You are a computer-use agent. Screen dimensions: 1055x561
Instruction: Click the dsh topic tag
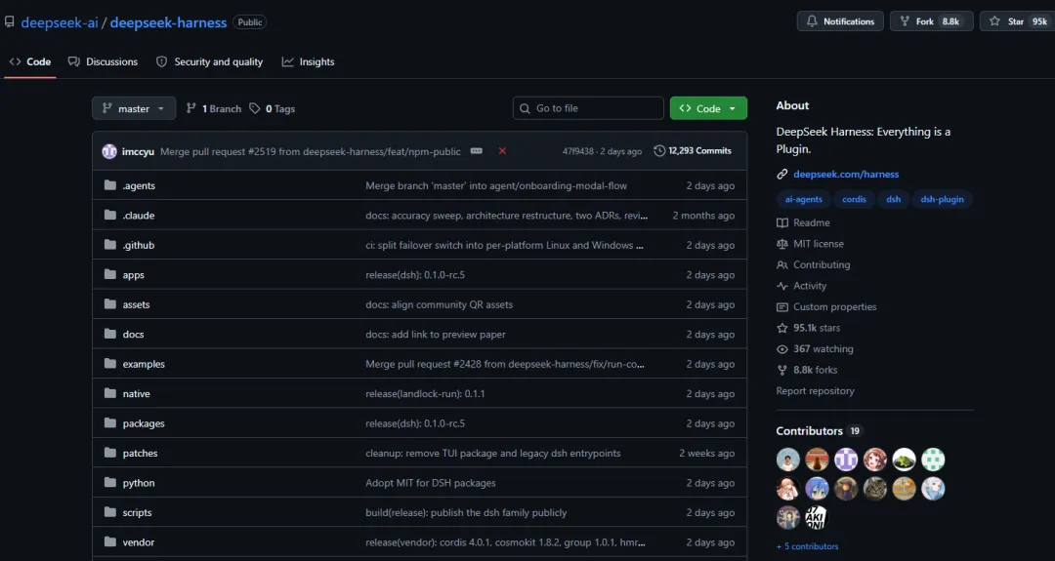coord(893,200)
